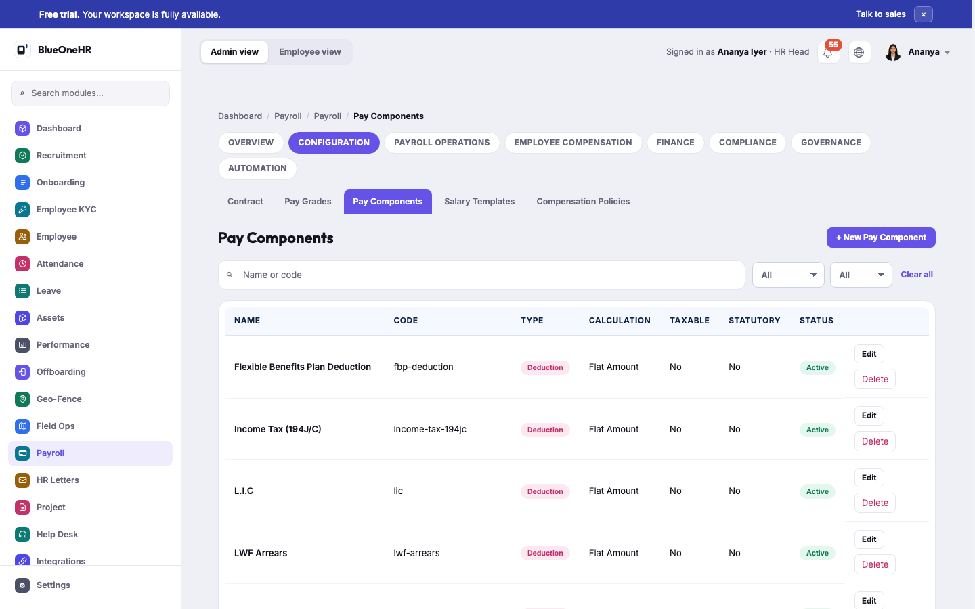975x609 pixels.
Task: Open the Performance sidebar icon
Action: pyautogui.click(x=22, y=344)
